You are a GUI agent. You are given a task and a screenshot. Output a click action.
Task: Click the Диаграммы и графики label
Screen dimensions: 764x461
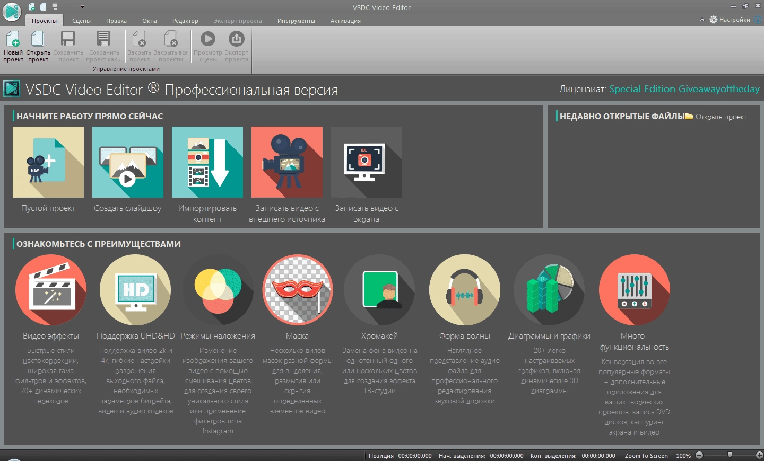(x=549, y=336)
